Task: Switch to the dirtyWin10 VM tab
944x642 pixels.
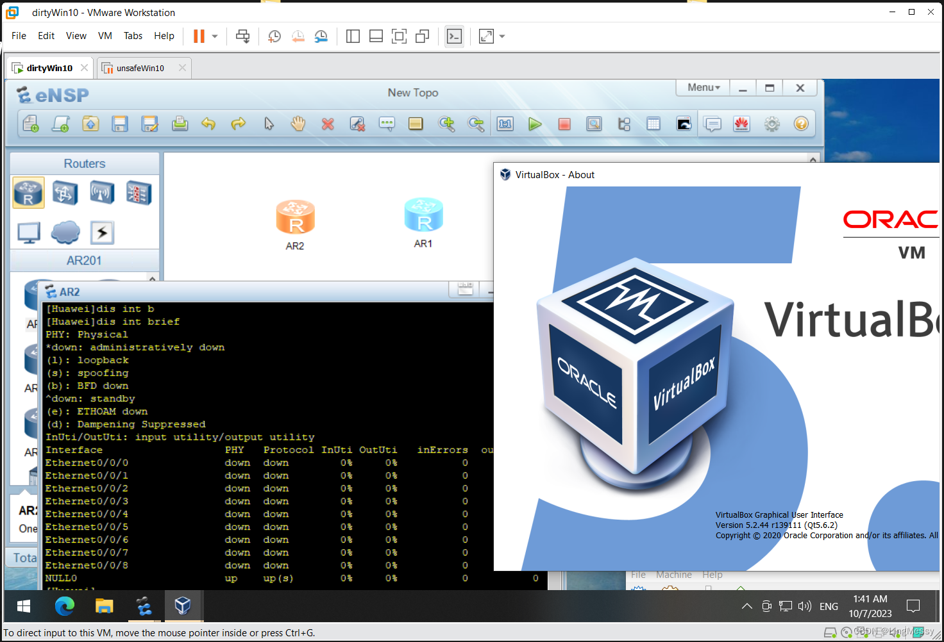Action: tap(49, 68)
